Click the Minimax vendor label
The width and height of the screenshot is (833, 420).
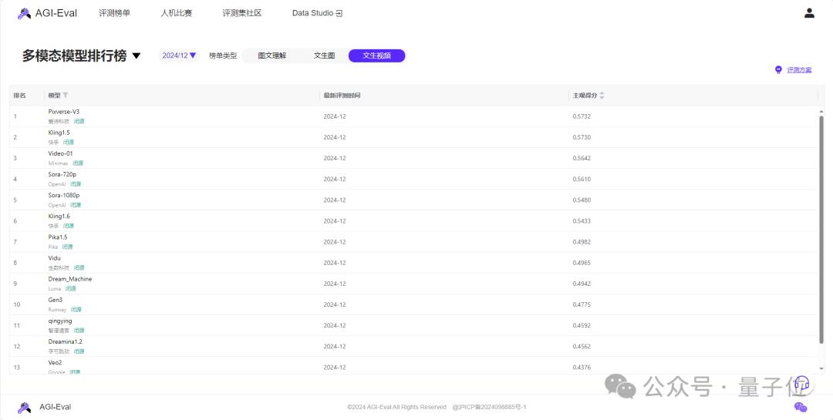coord(58,163)
